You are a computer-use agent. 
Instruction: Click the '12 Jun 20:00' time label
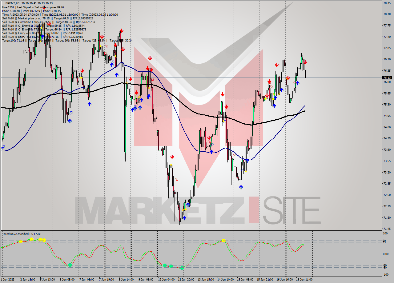click(x=186, y=280)
